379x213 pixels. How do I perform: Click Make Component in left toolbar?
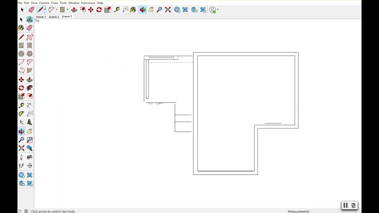[x=29, y=20]
